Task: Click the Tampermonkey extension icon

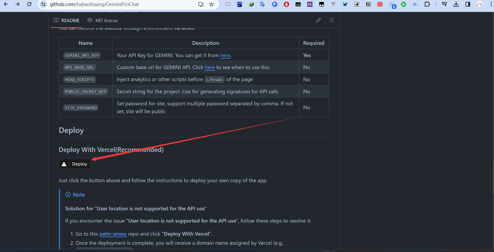Action: [321, 4]
